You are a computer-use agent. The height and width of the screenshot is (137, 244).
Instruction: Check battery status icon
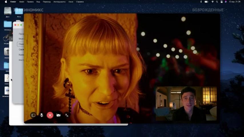click(x=206, y=2)
